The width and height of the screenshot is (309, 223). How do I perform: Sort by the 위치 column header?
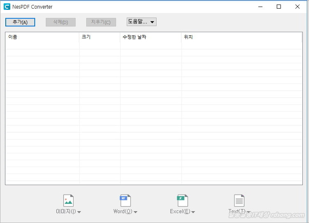(241, 37)
